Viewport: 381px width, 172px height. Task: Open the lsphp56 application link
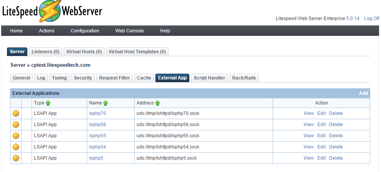tap(98, 125)
